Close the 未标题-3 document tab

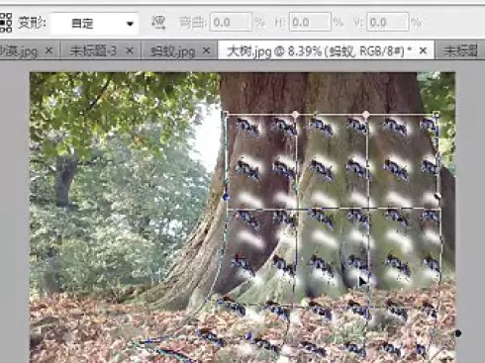(x=130, y=50)
